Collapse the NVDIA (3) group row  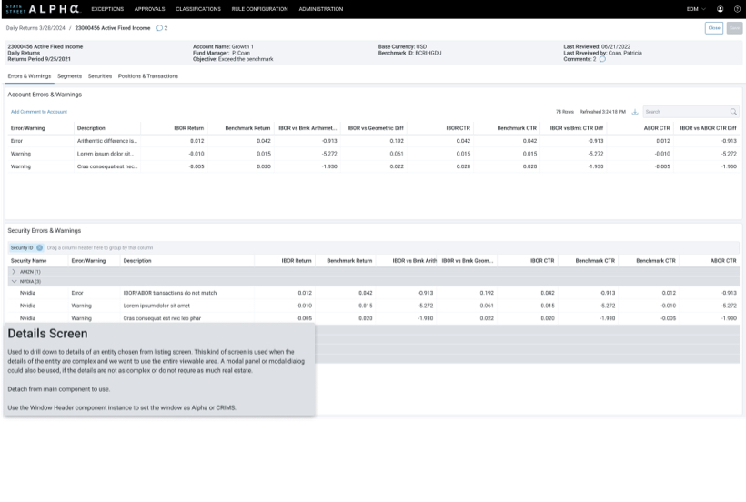pos(14,282)
